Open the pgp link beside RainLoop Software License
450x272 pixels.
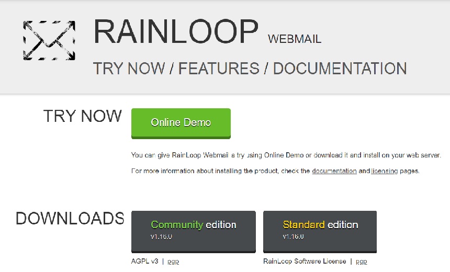(x=362, y=262)
